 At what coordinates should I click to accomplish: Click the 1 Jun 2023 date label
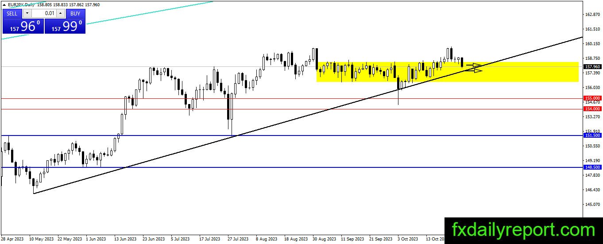[96, 239]
